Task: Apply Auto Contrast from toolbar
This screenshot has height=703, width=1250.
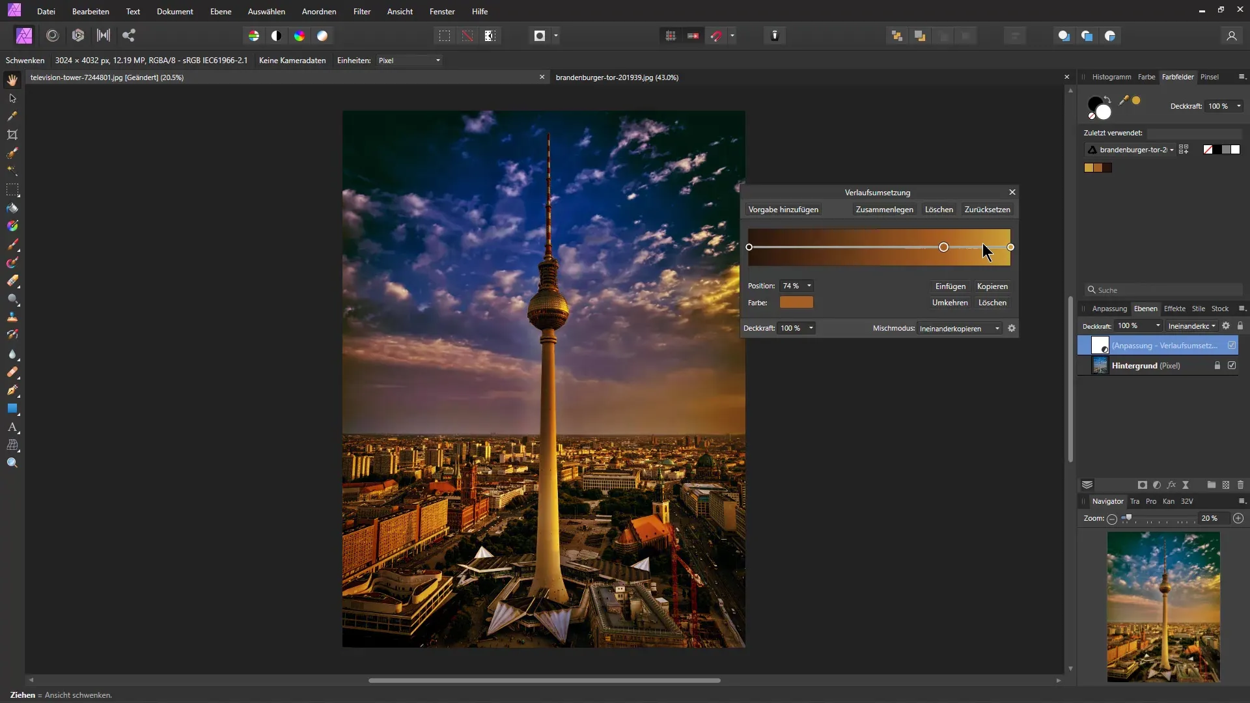Action: (x=277, y=36)
